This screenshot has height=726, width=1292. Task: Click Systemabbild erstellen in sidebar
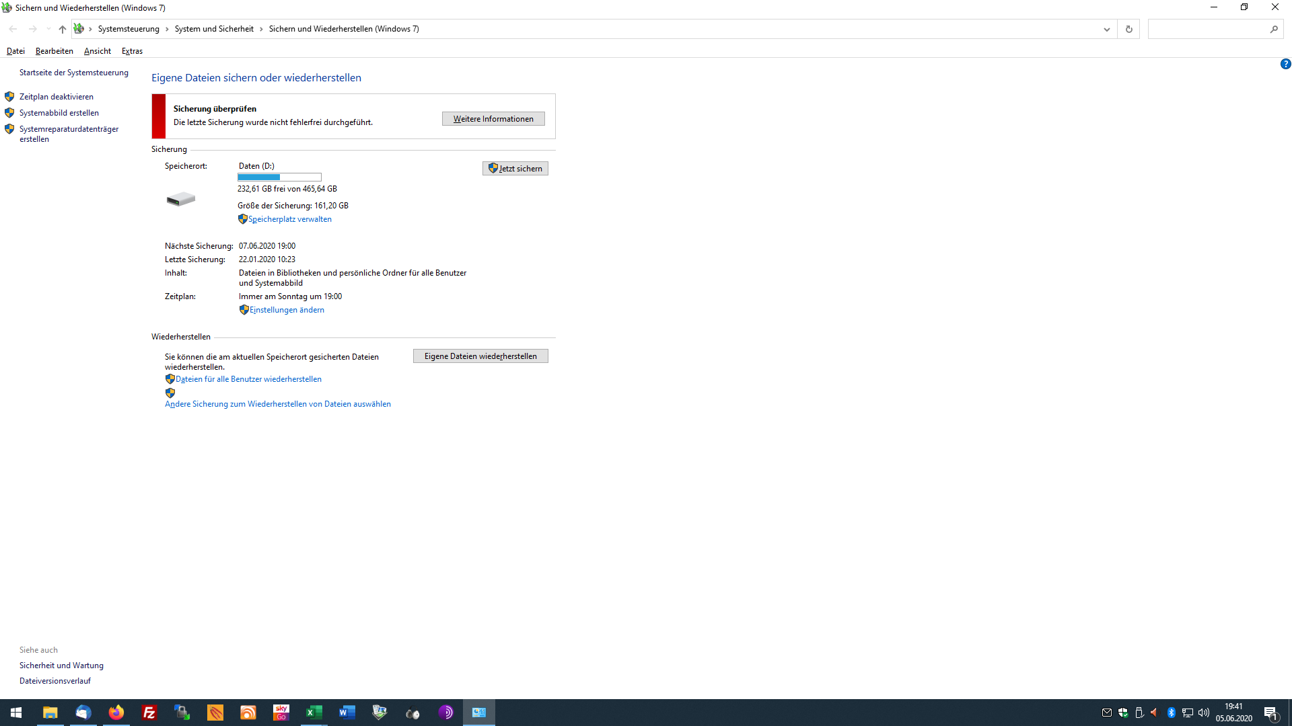tap(59, 113)
